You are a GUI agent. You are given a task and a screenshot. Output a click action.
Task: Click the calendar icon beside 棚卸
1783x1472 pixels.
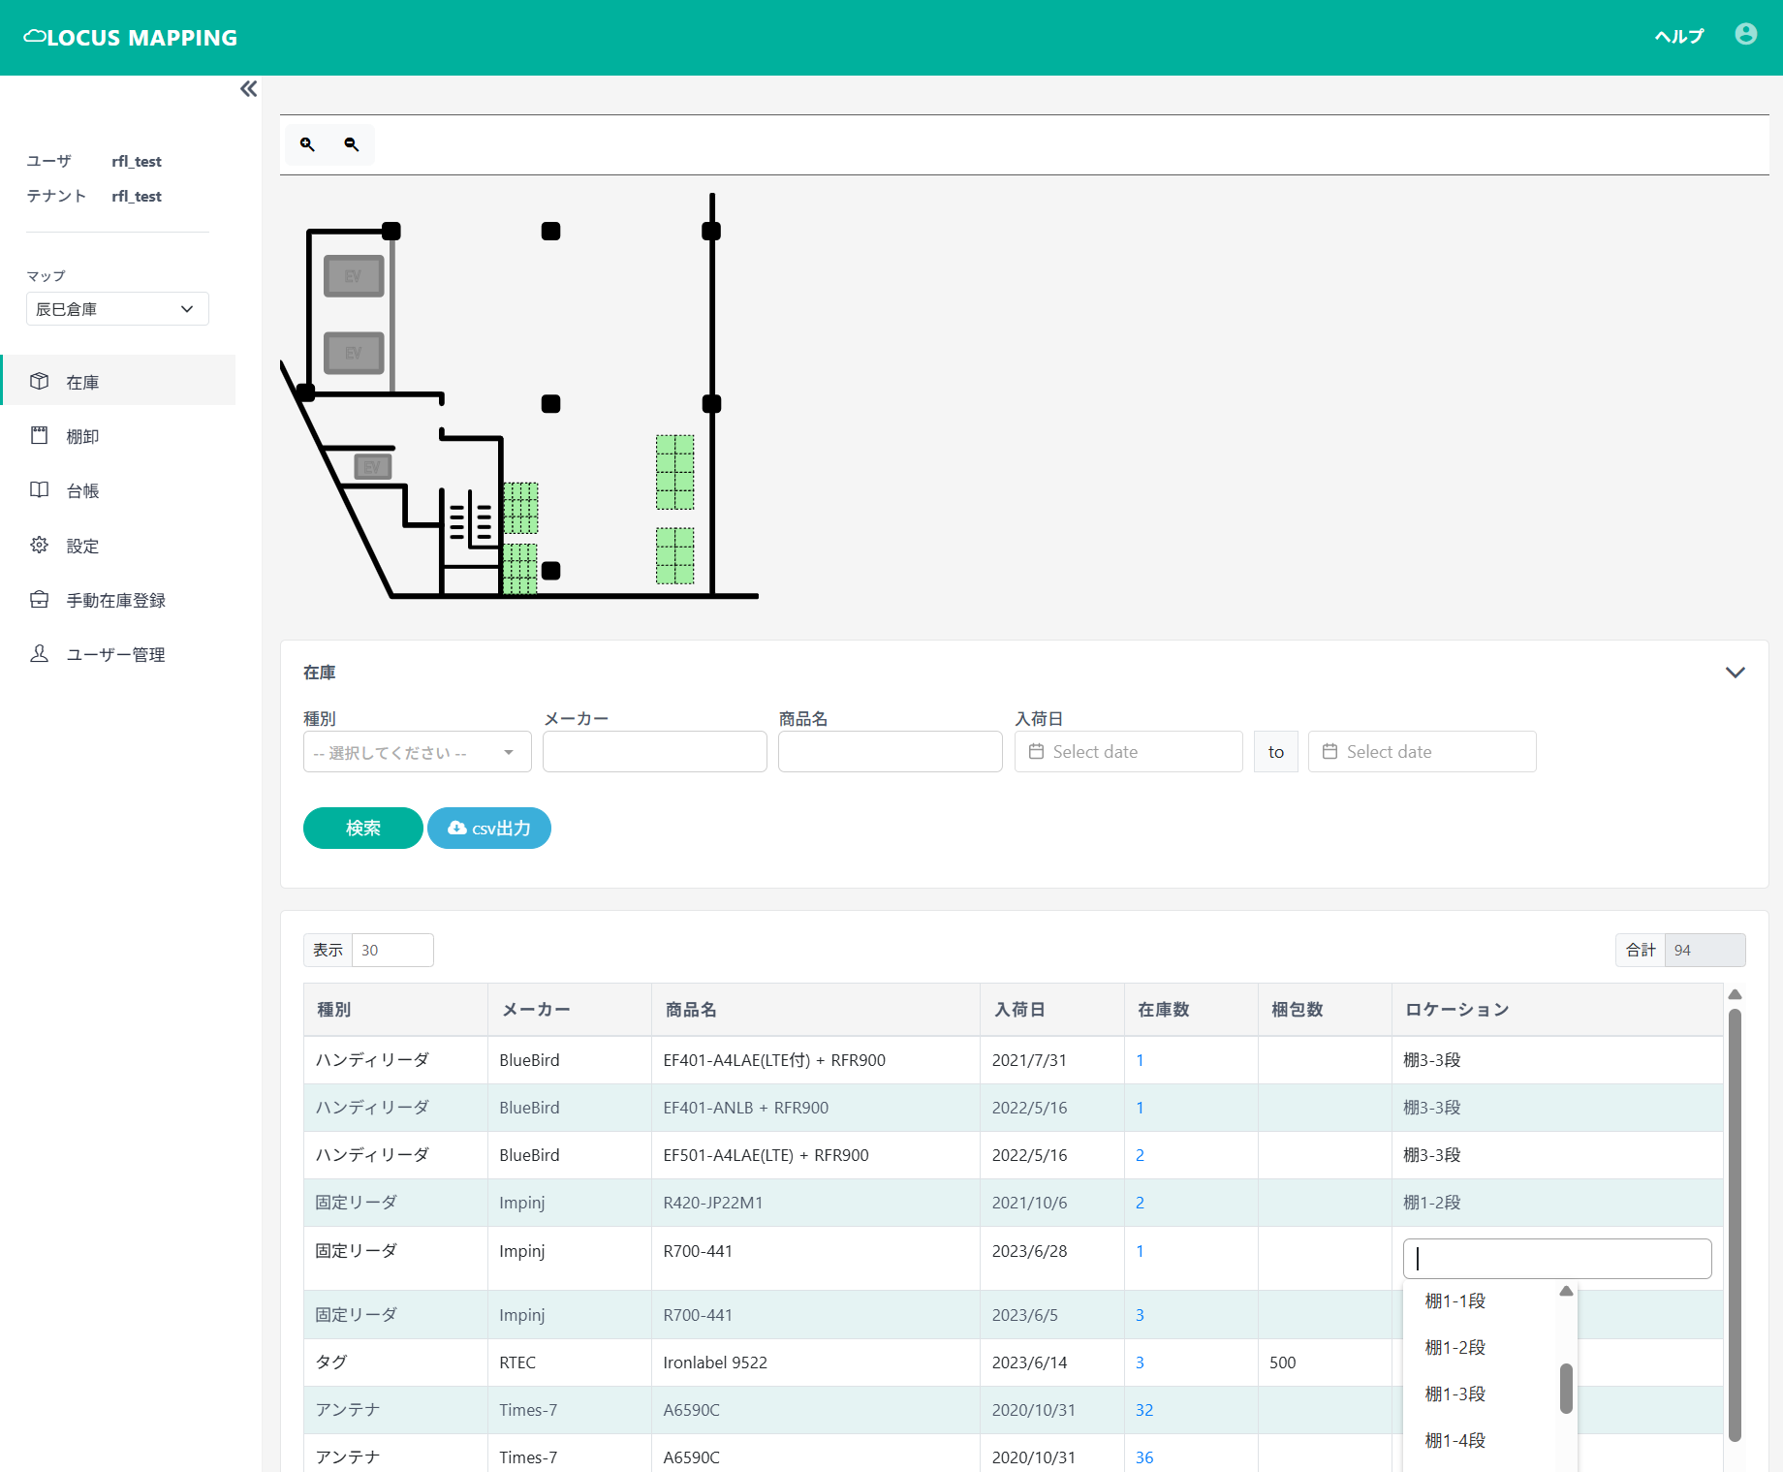pos(39,435)
